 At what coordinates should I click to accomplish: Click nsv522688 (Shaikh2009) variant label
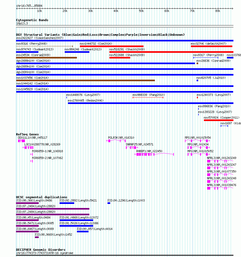(x=127, y=55)
